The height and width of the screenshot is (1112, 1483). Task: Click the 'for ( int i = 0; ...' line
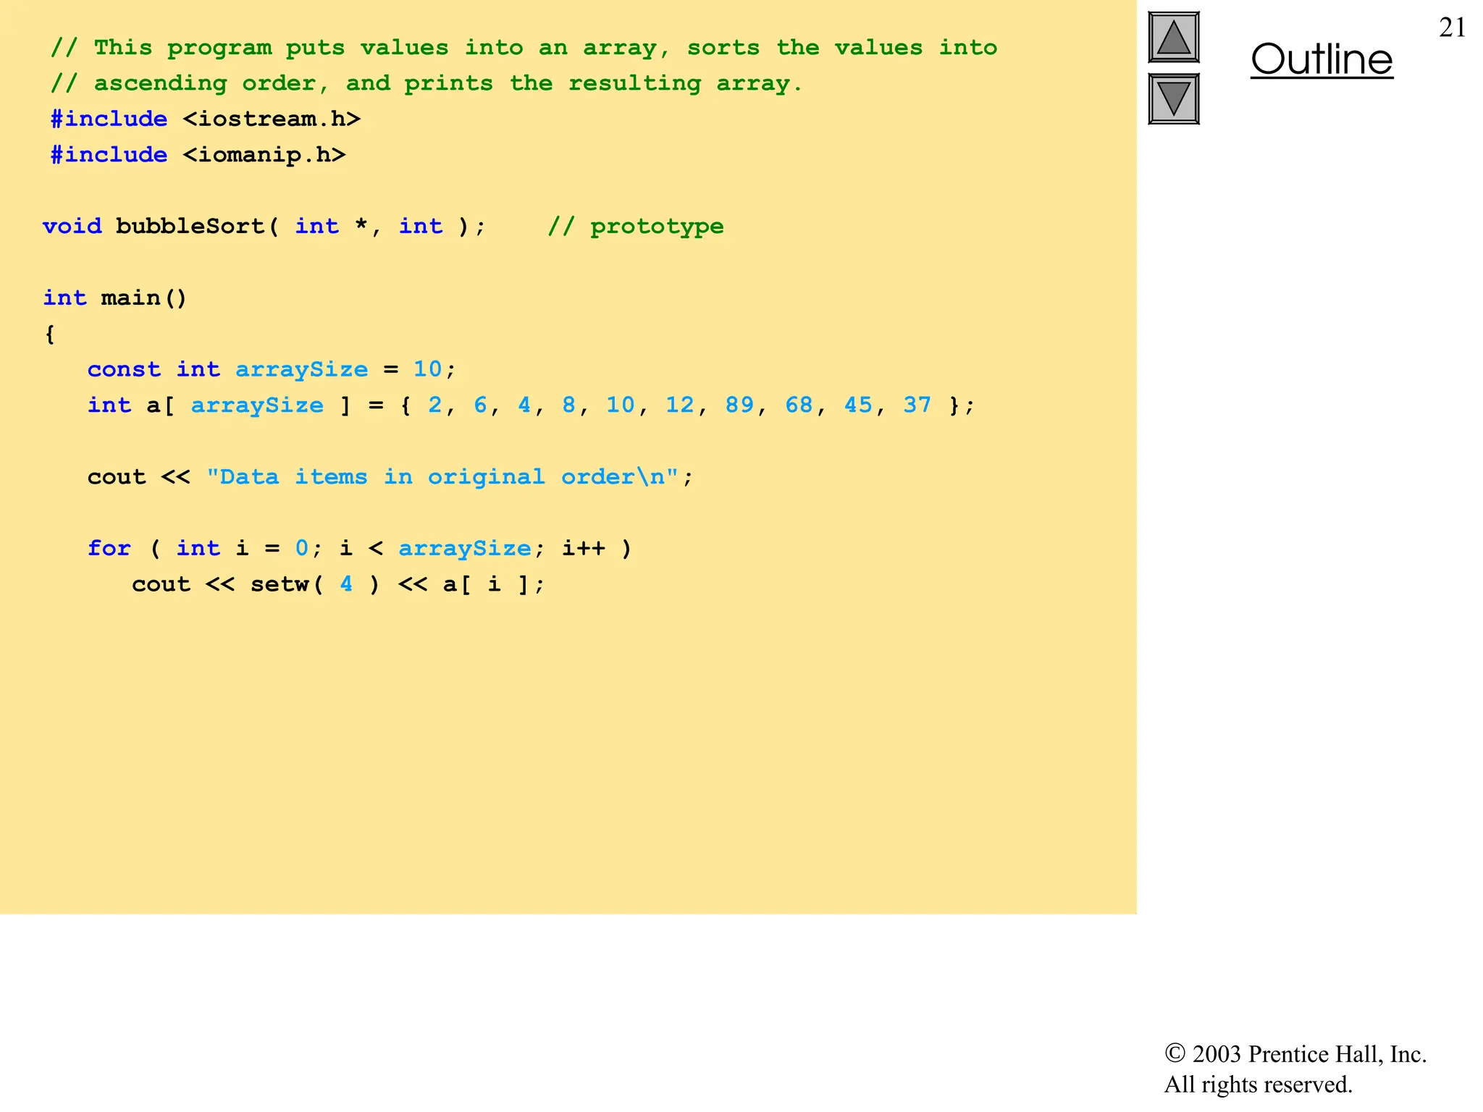[360, 548]
